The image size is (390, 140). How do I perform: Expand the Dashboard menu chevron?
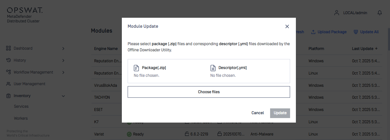pyautogui.click(x=63, y=48)
